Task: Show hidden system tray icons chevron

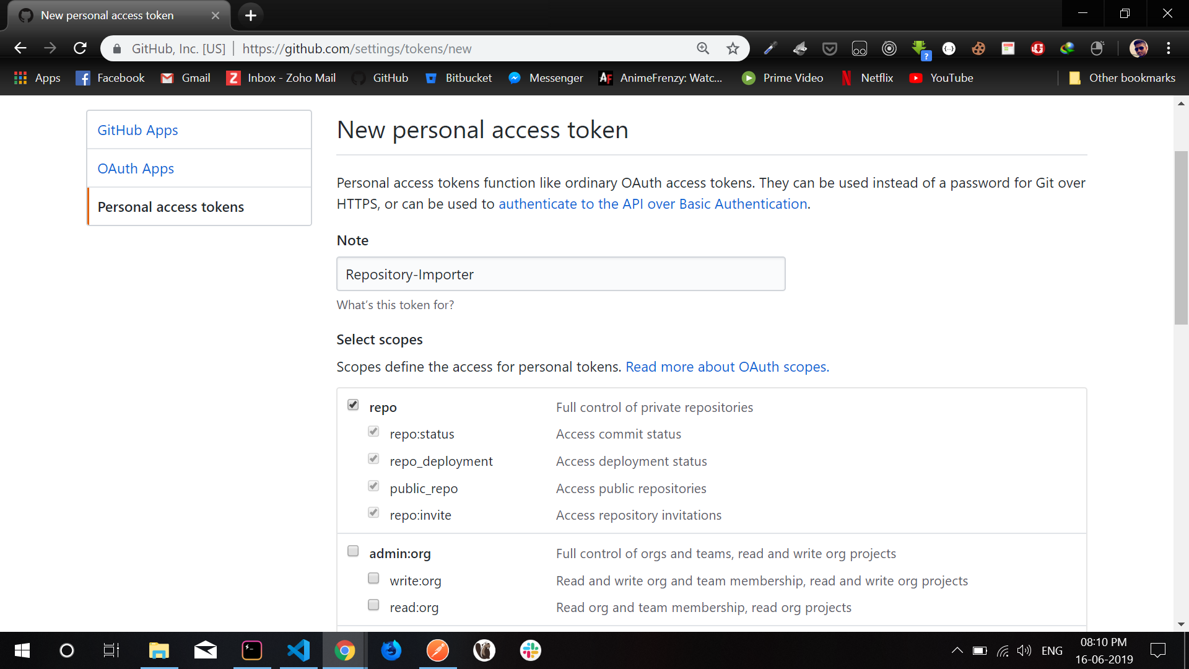Action: 957,650
